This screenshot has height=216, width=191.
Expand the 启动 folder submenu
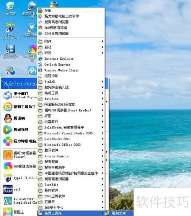point(71,47)
